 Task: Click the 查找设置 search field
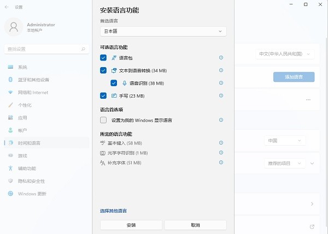(x=46, y=49)
